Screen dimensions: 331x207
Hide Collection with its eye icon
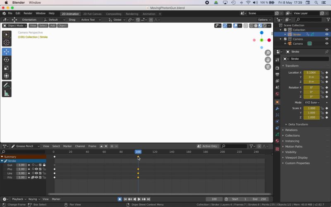tap(327, 30)
